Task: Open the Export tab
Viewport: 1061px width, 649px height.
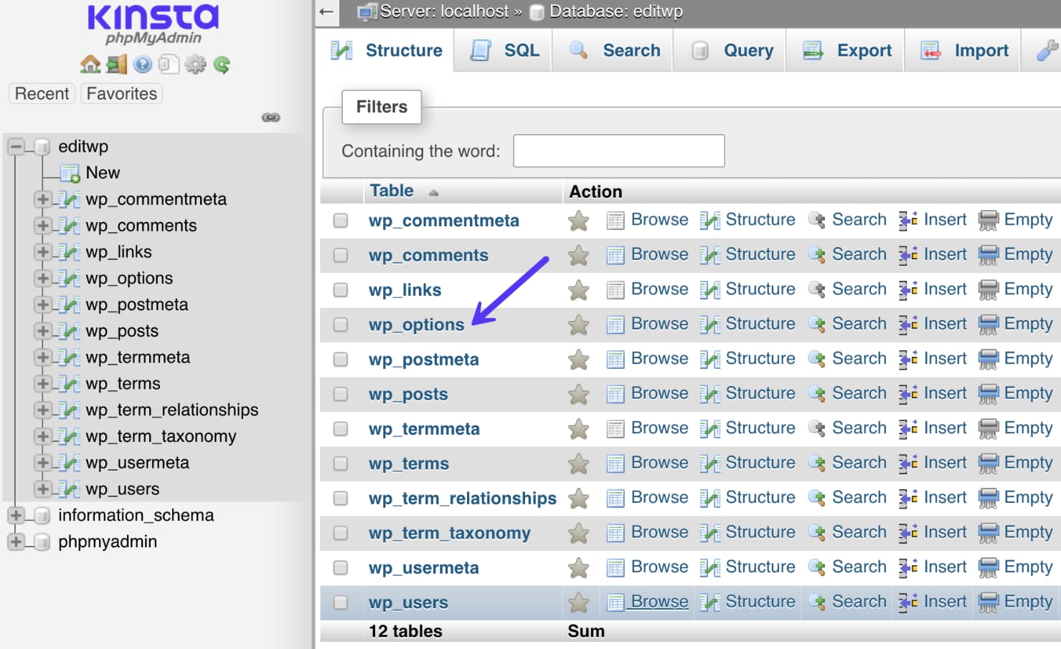Action: click(845, 50)
